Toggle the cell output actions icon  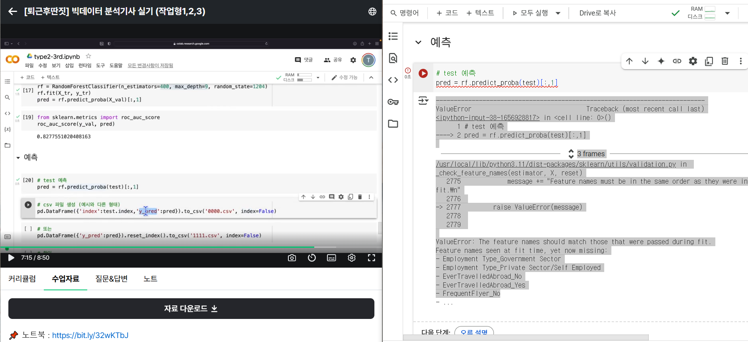(423, 101)
